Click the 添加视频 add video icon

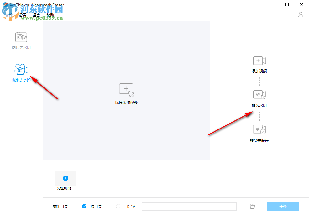[259, 61]
